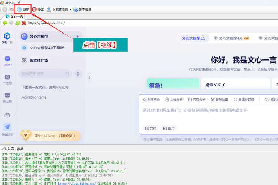Click log line [62] 规范格式

[53, 167]
